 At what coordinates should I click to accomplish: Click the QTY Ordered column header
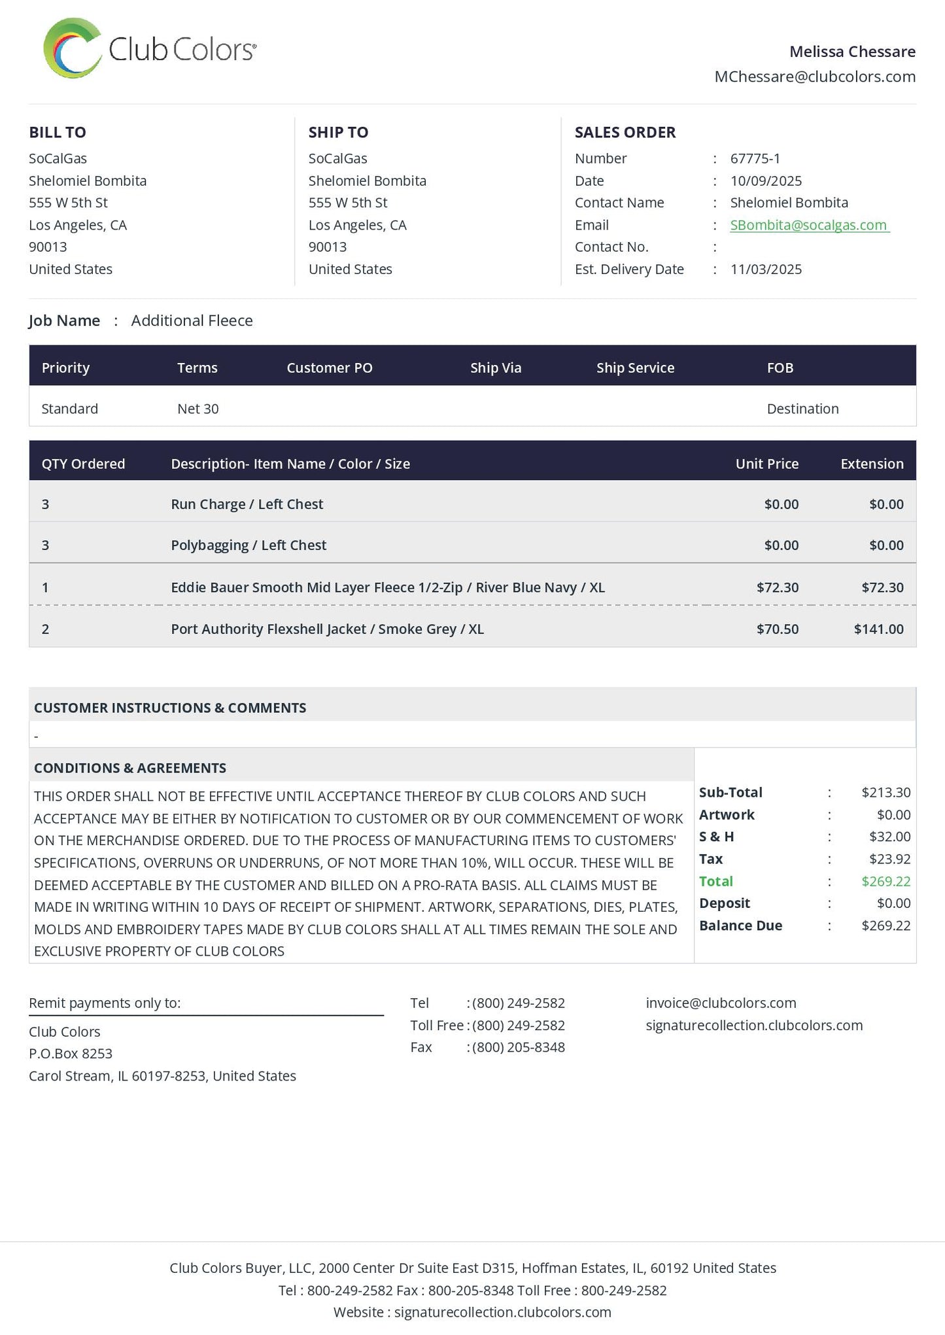click(x=83, y=464)
